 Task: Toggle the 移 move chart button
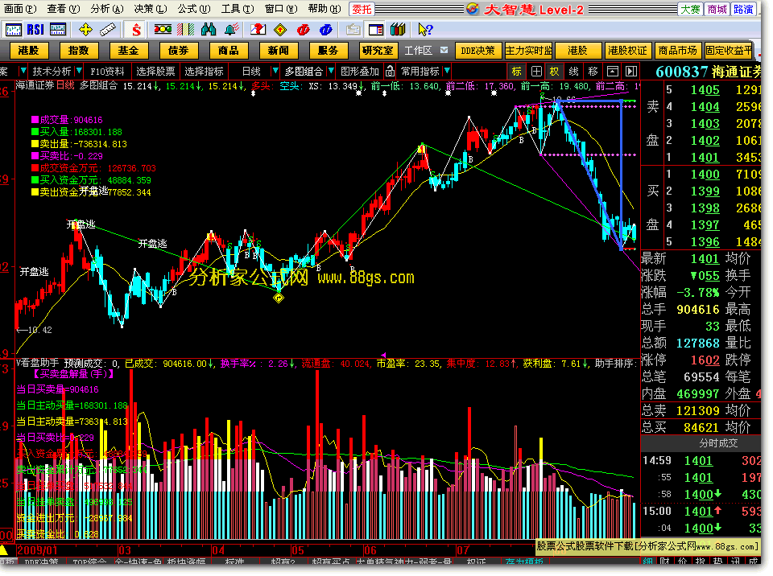pos(593,72)
